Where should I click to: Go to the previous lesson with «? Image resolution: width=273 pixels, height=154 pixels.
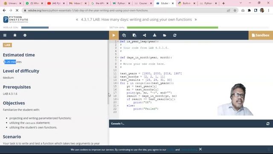[77, 20]
